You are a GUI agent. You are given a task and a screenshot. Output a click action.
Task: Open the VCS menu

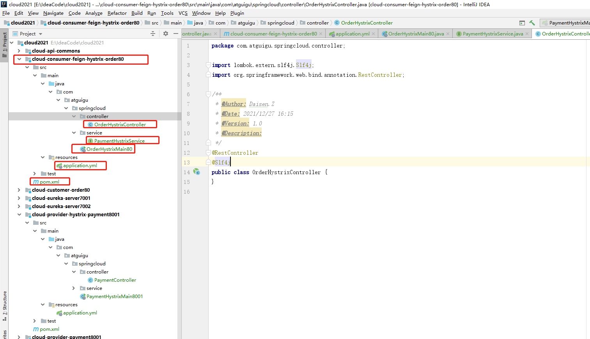(x=183, y=13)
